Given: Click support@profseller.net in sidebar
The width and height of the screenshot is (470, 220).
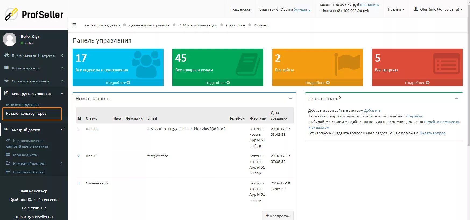Looking at the screenshot, I should pos(34,217).
